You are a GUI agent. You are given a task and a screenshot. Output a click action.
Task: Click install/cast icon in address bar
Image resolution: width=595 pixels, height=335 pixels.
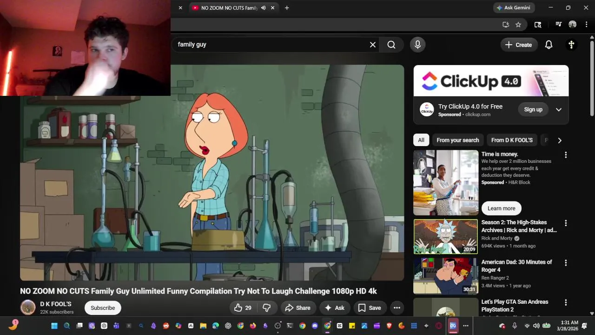(506, 25)
